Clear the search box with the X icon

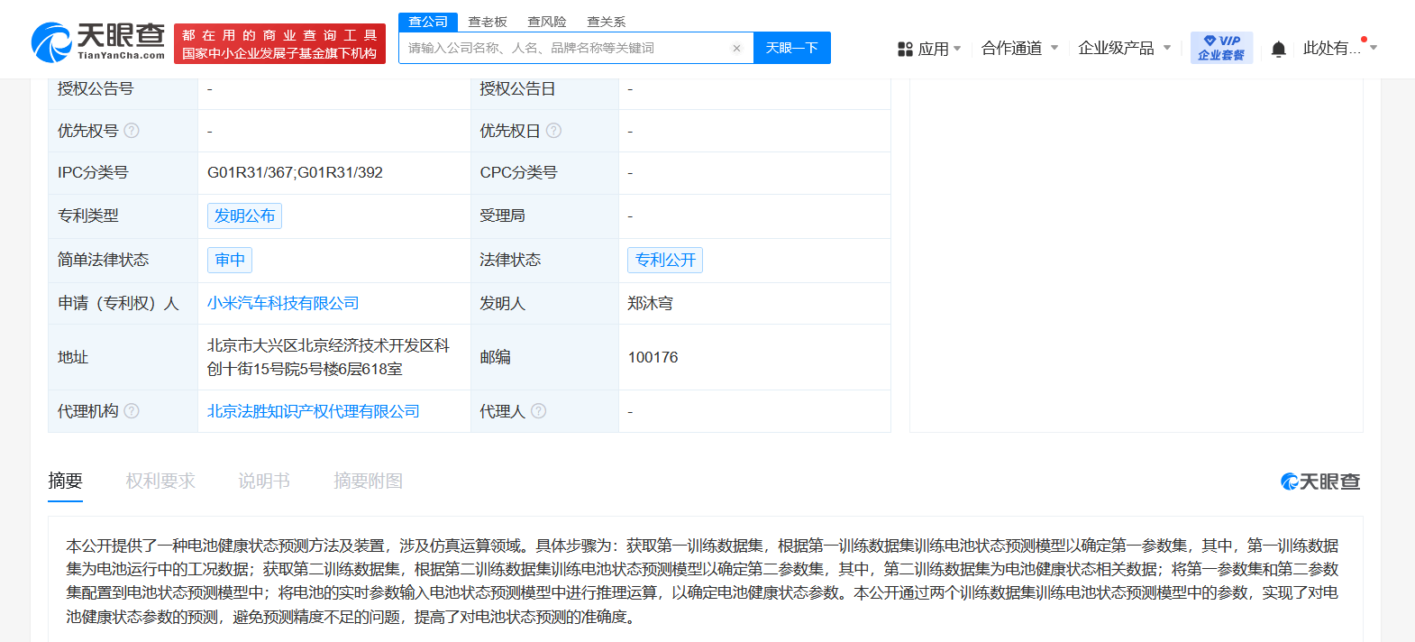pyautogui.click(x=736, y=49)
